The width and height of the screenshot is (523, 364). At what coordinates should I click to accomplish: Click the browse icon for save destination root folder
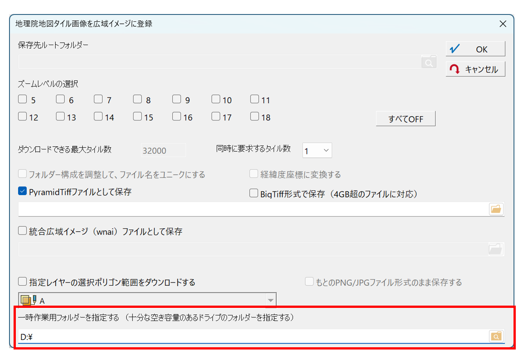[x=428, y=62]
